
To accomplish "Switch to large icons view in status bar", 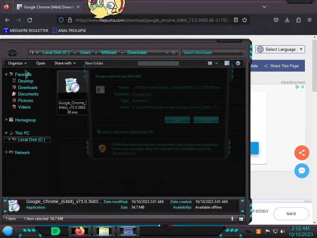I will [241, 219].
